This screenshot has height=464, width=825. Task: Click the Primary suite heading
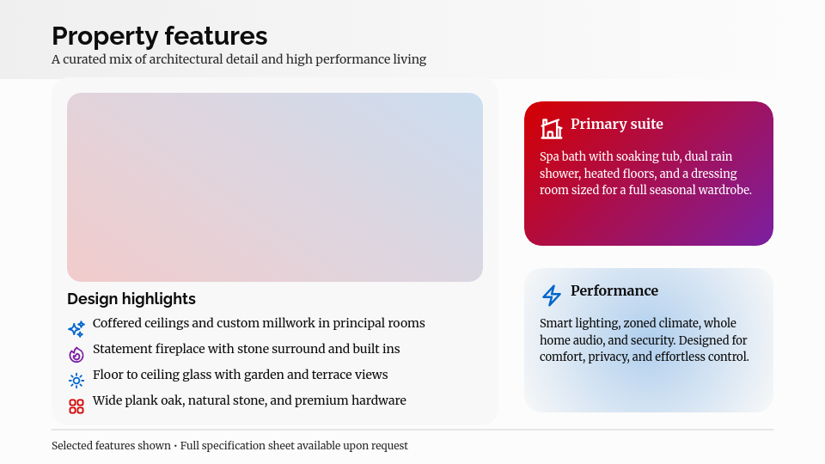click(x=617, y=125)
